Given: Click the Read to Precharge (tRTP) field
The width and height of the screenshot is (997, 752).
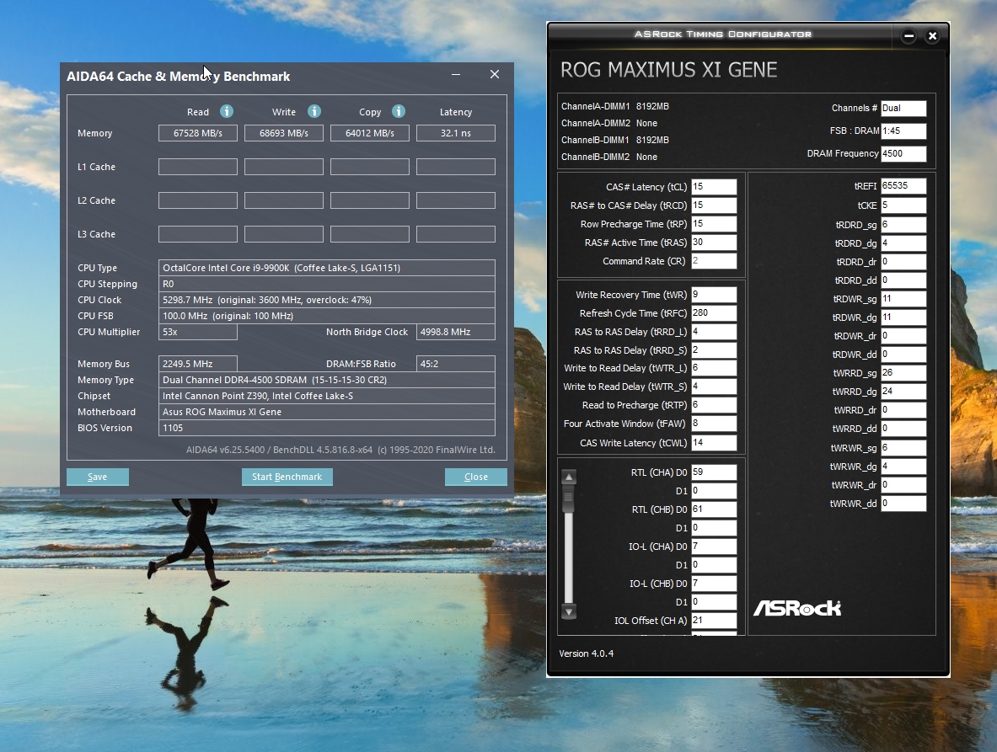Looking at the screenshot, I should point(714,404).
